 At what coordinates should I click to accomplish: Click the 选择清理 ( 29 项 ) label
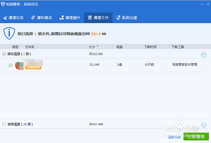tap(20, 124)
